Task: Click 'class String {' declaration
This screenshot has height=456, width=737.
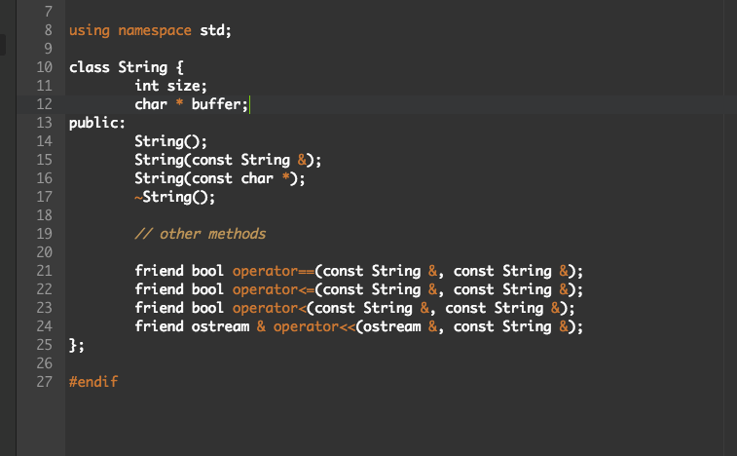Action: [127, 67]
